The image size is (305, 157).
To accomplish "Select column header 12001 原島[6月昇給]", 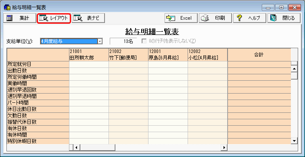I will (x=168, y=55).
